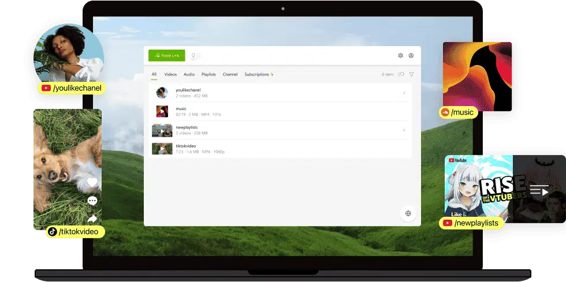The image size is (566, 282).
Task: Switch to the Audio tab
Action: pyautogui.click(x=189, y=74)
